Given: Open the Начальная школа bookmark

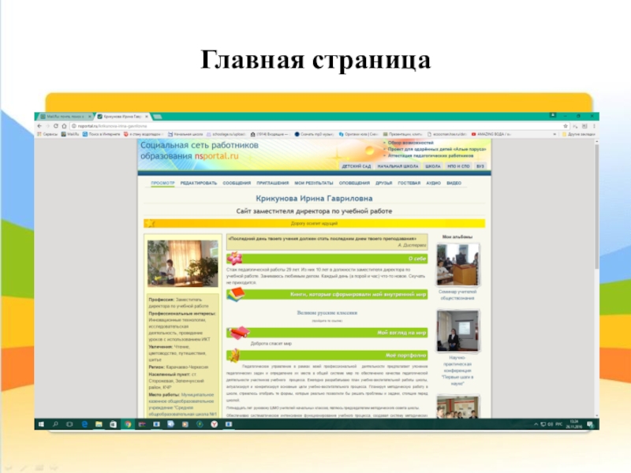Looking at the screenshot, I should click(x=185, y=134).
